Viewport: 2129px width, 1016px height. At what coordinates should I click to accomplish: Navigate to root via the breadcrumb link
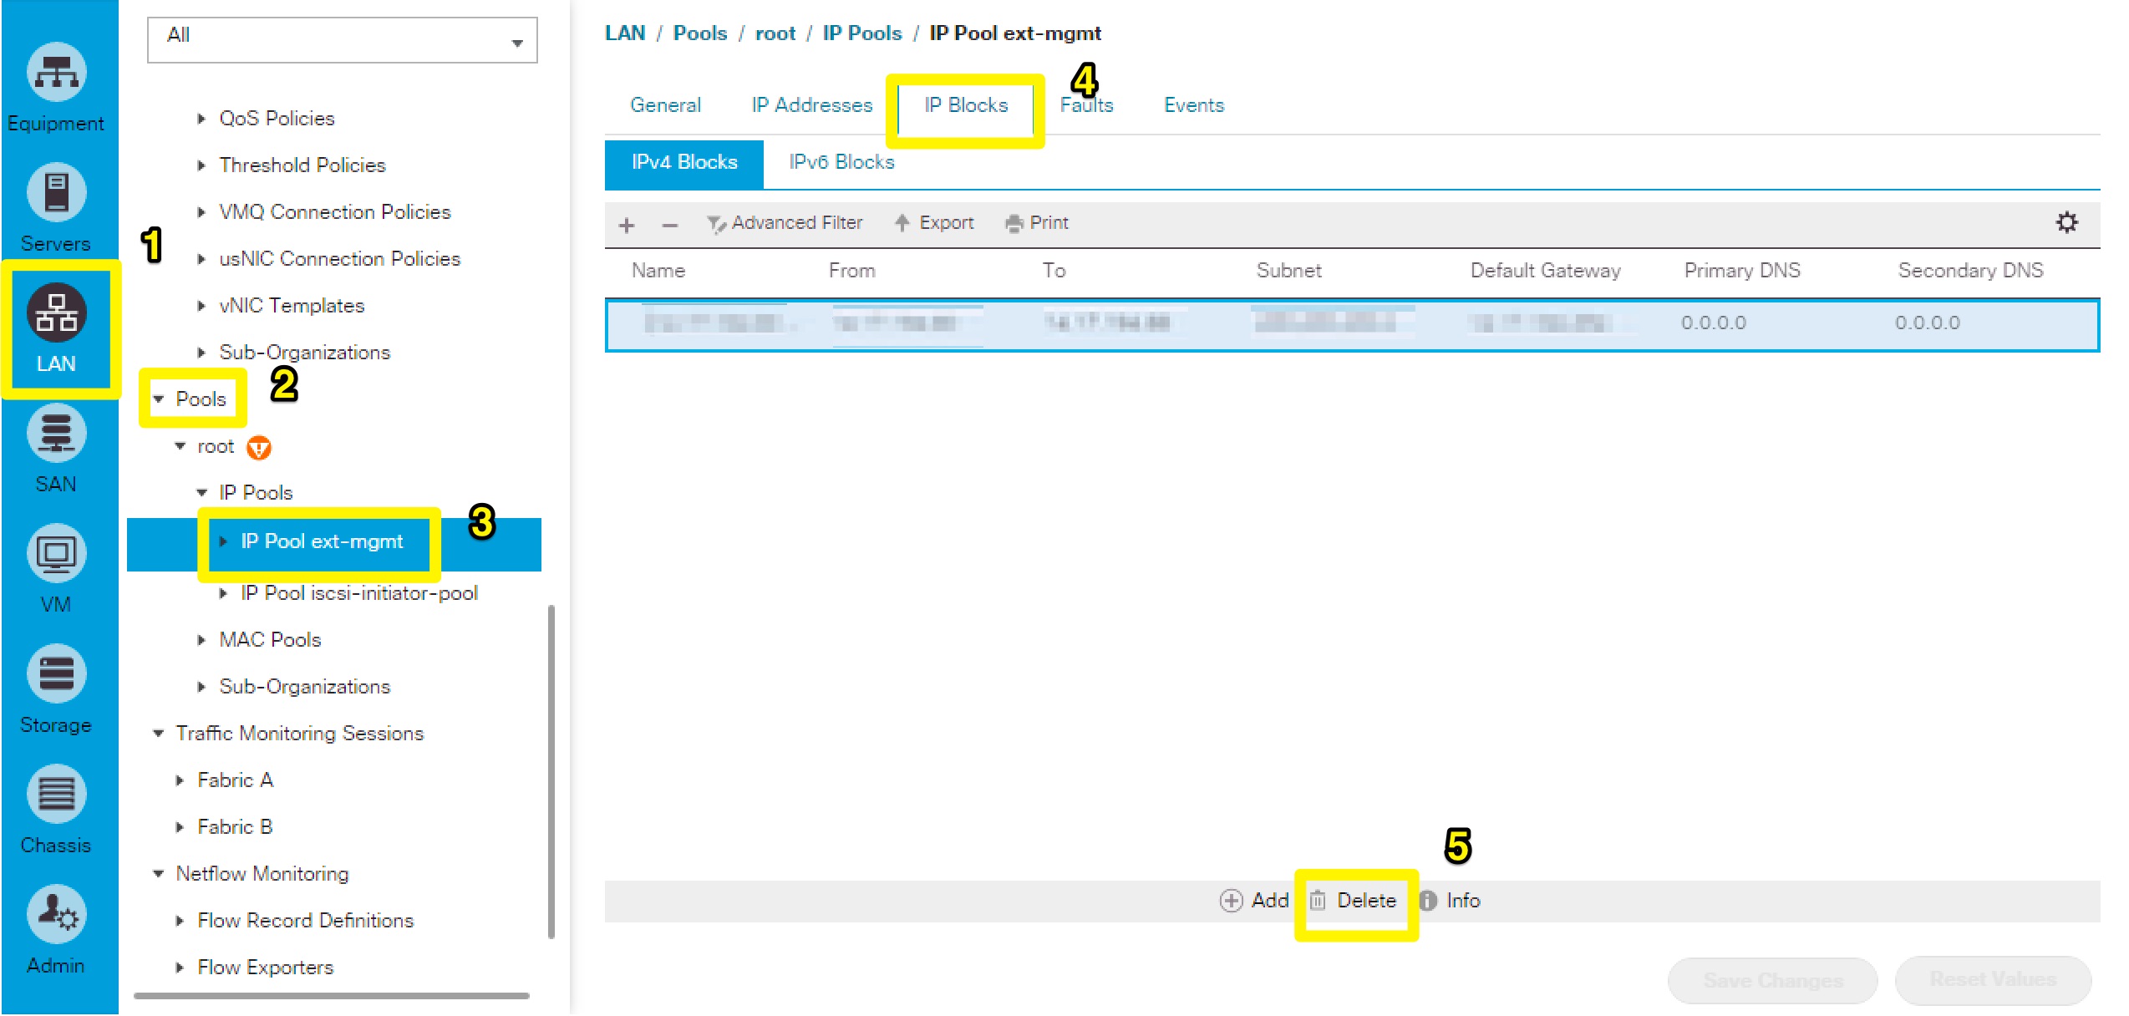tap(775, 33)
